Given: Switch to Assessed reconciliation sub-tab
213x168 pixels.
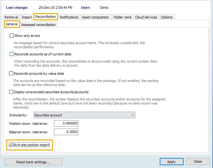Looking at the screenshot, I should pos(38,25).
